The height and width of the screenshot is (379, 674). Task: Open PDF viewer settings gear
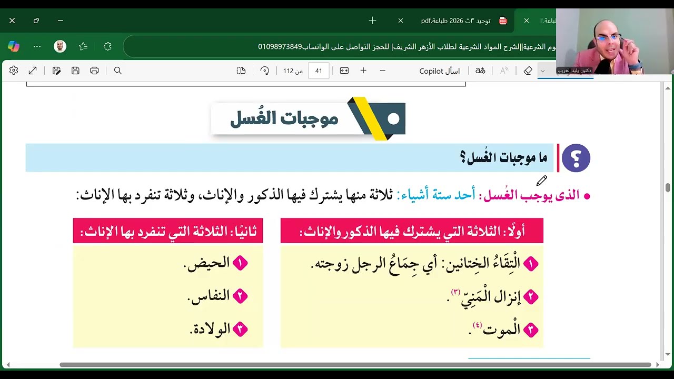pyautogui.click(x=14, y=71)
